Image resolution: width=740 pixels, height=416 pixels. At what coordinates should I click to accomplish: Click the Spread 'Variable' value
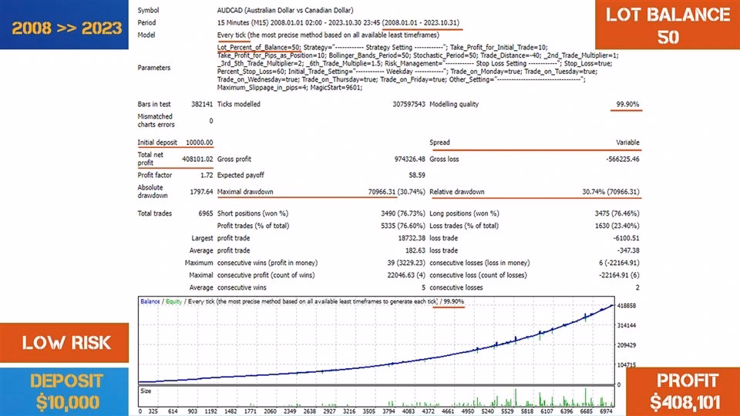click(627, 143)
